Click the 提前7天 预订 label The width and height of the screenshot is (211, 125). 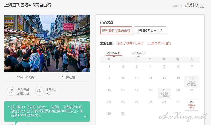coord(51,92)
